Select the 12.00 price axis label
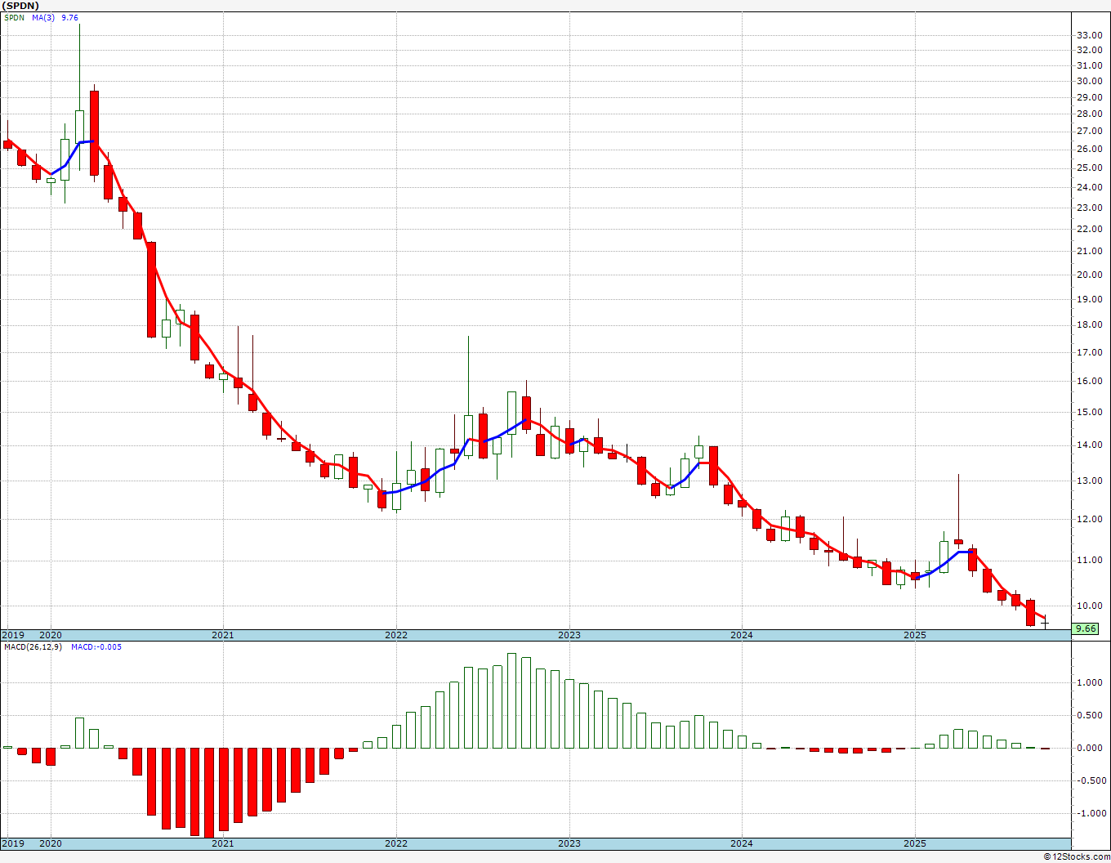Image resolution: width=1111 pixels, height=863 pixels. click(x=1089, y=519)
